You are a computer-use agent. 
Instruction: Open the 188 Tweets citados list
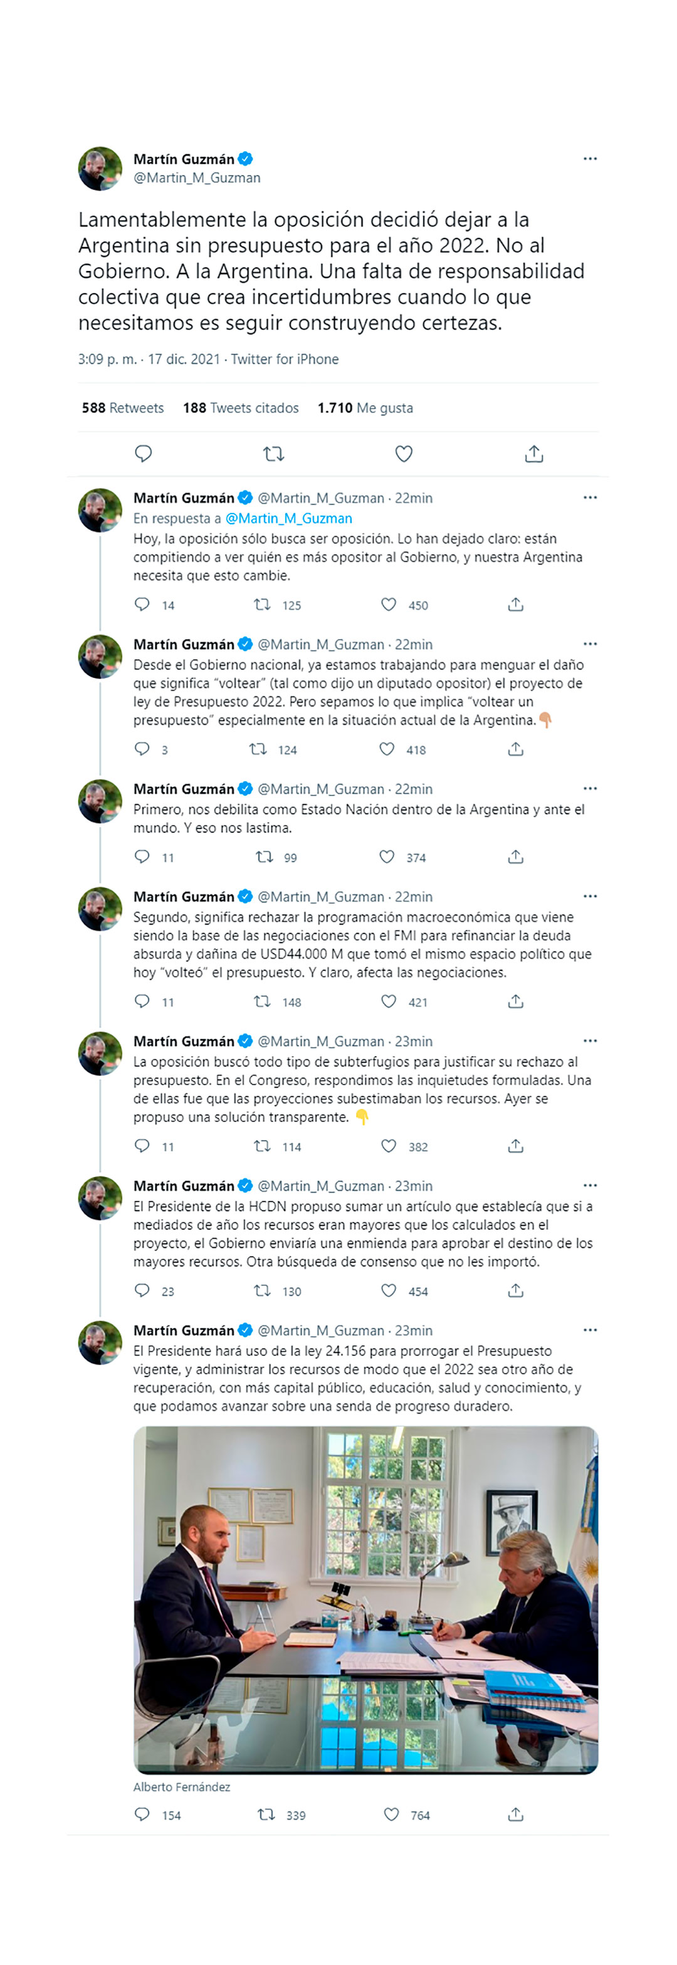[241, 408]
